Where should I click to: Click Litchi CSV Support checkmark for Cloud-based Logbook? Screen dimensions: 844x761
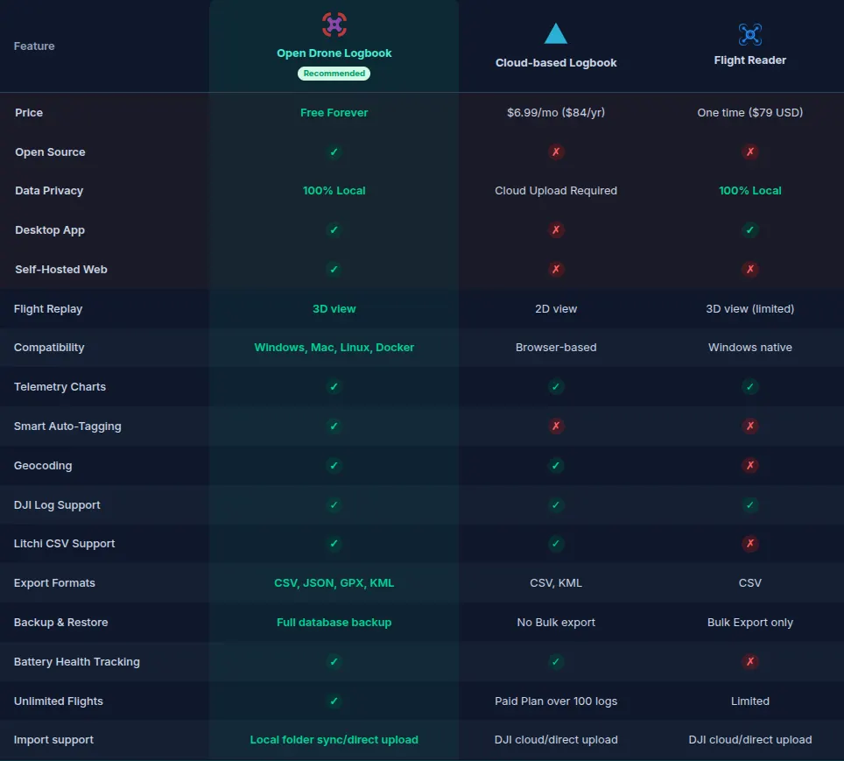(556, 544)
